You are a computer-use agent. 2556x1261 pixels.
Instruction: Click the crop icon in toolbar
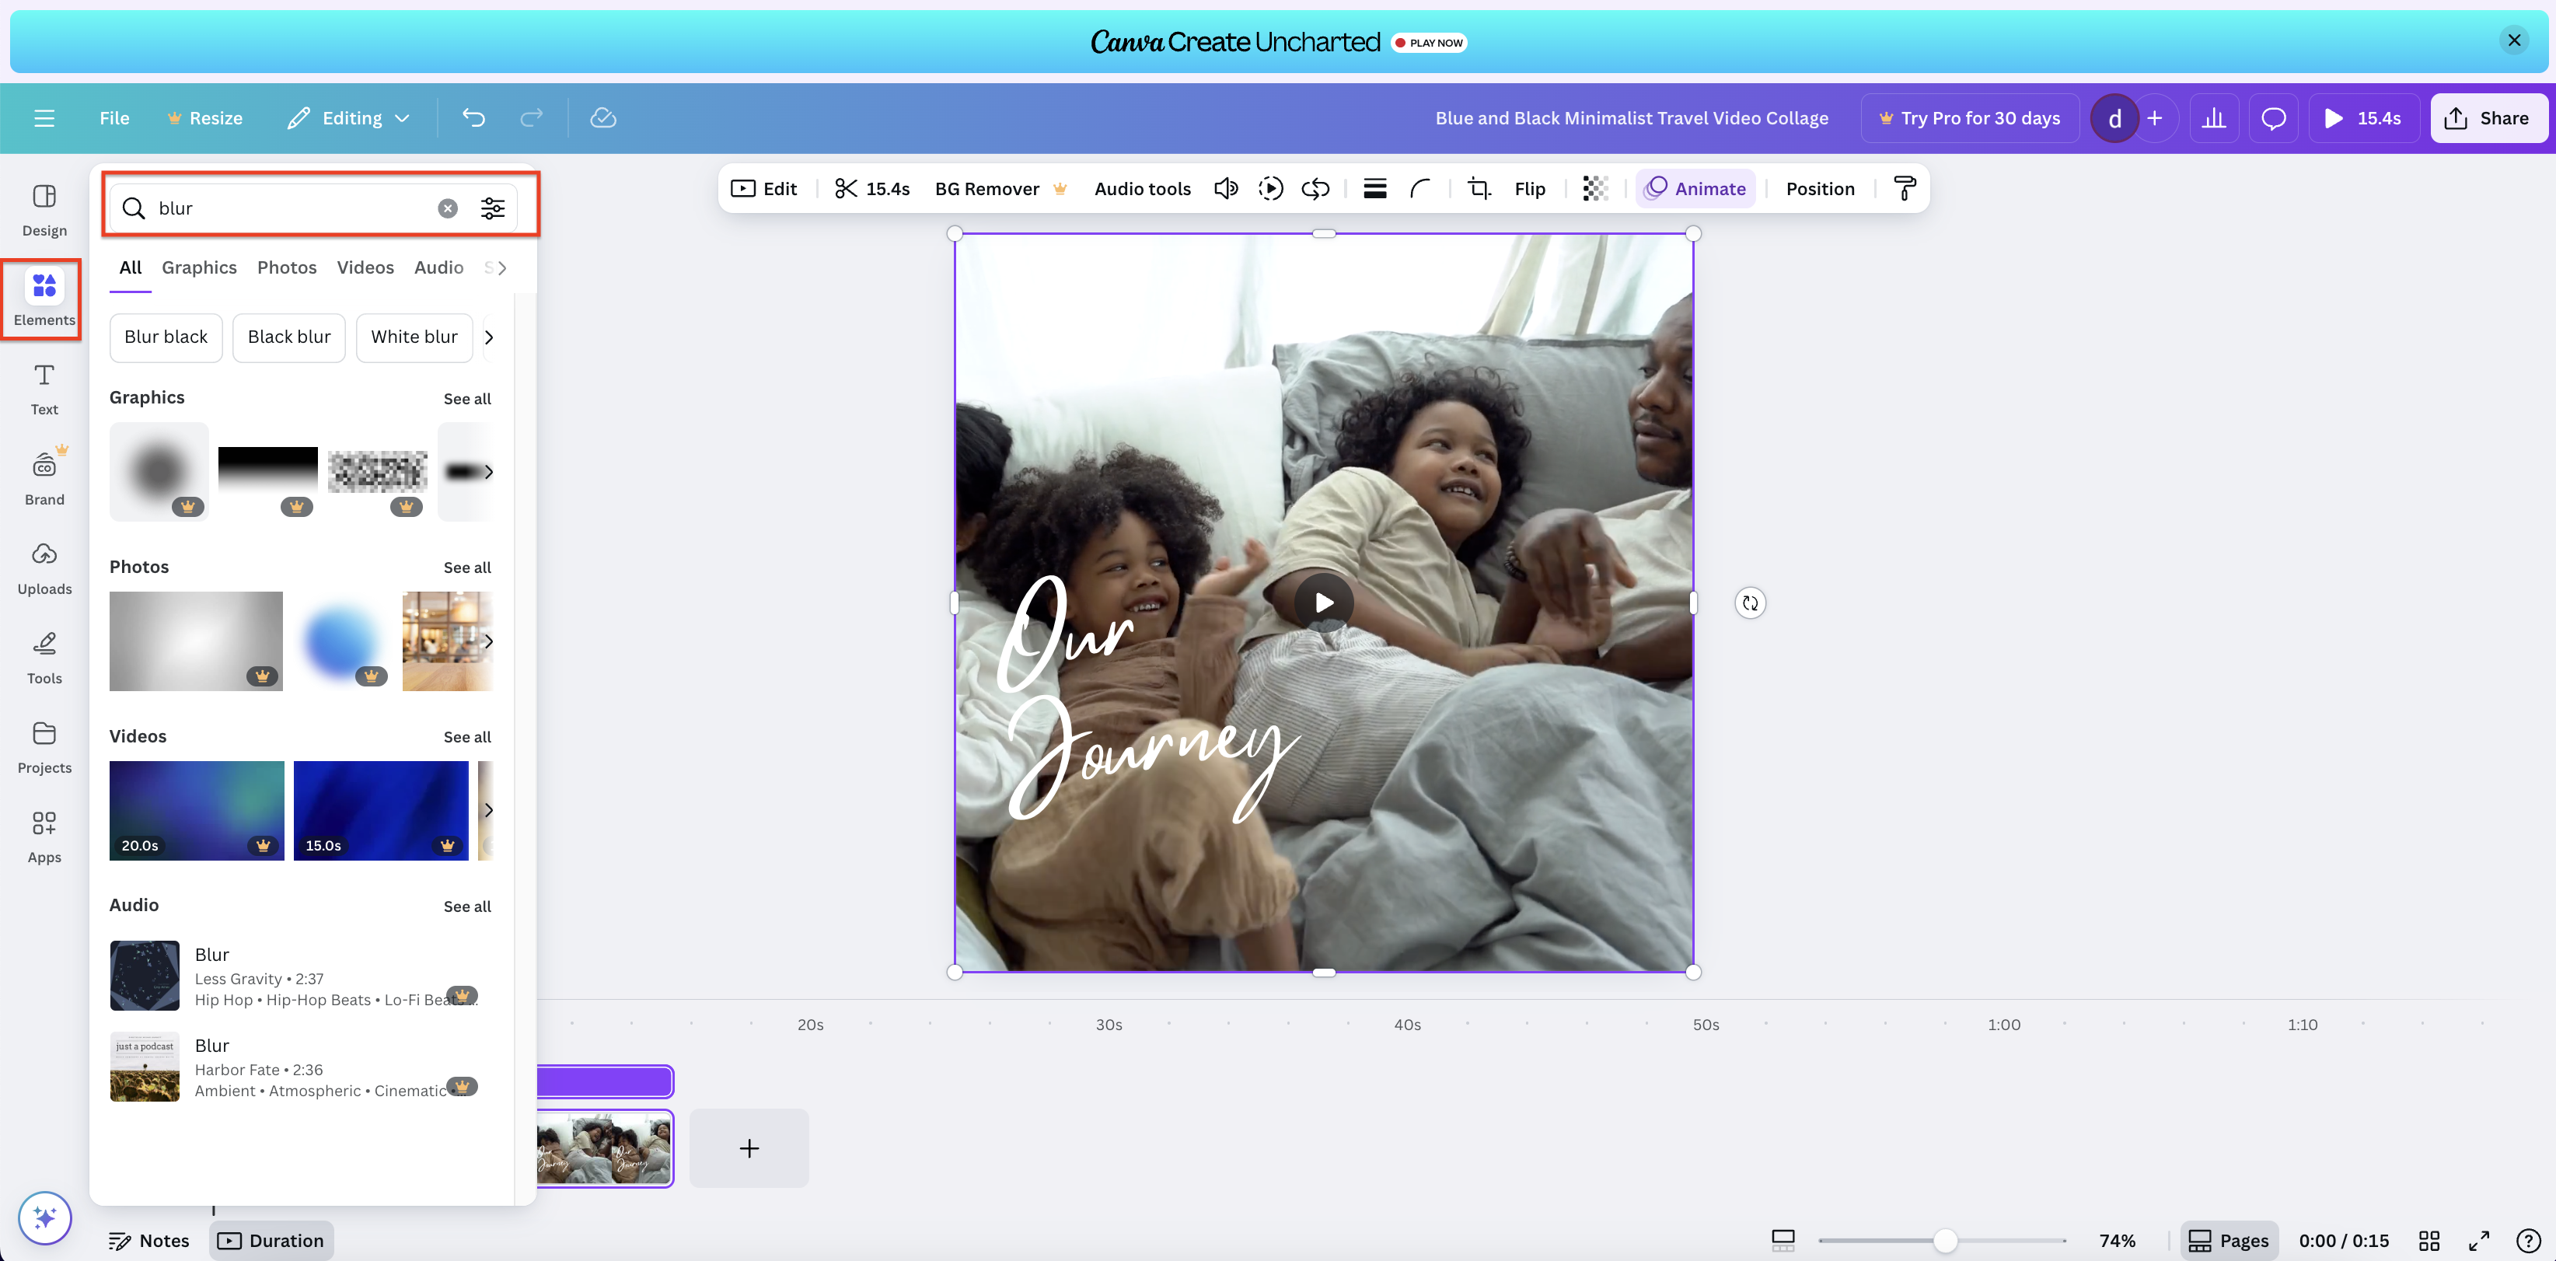1479,188
